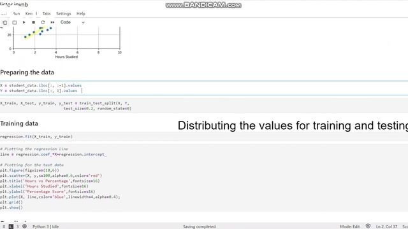Click the plt.plot(X, line, color='blue') line
Image resolution: width=408 pixels, height=229 pixels.
tap(60, 197)
